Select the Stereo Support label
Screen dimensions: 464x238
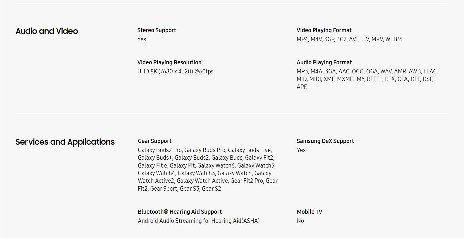tap(157, 30)
